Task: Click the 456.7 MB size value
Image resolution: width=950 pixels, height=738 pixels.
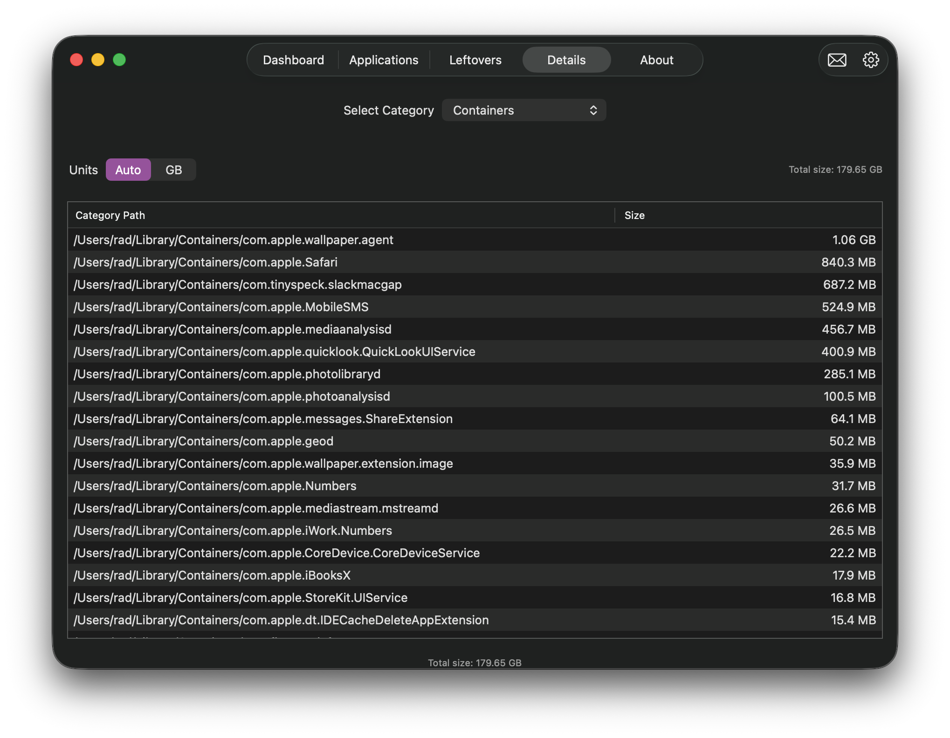Action: point(849,329)
